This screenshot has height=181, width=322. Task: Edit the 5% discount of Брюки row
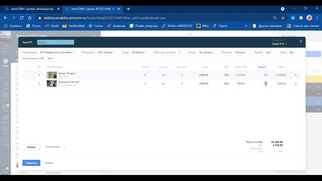pos(266,75)
